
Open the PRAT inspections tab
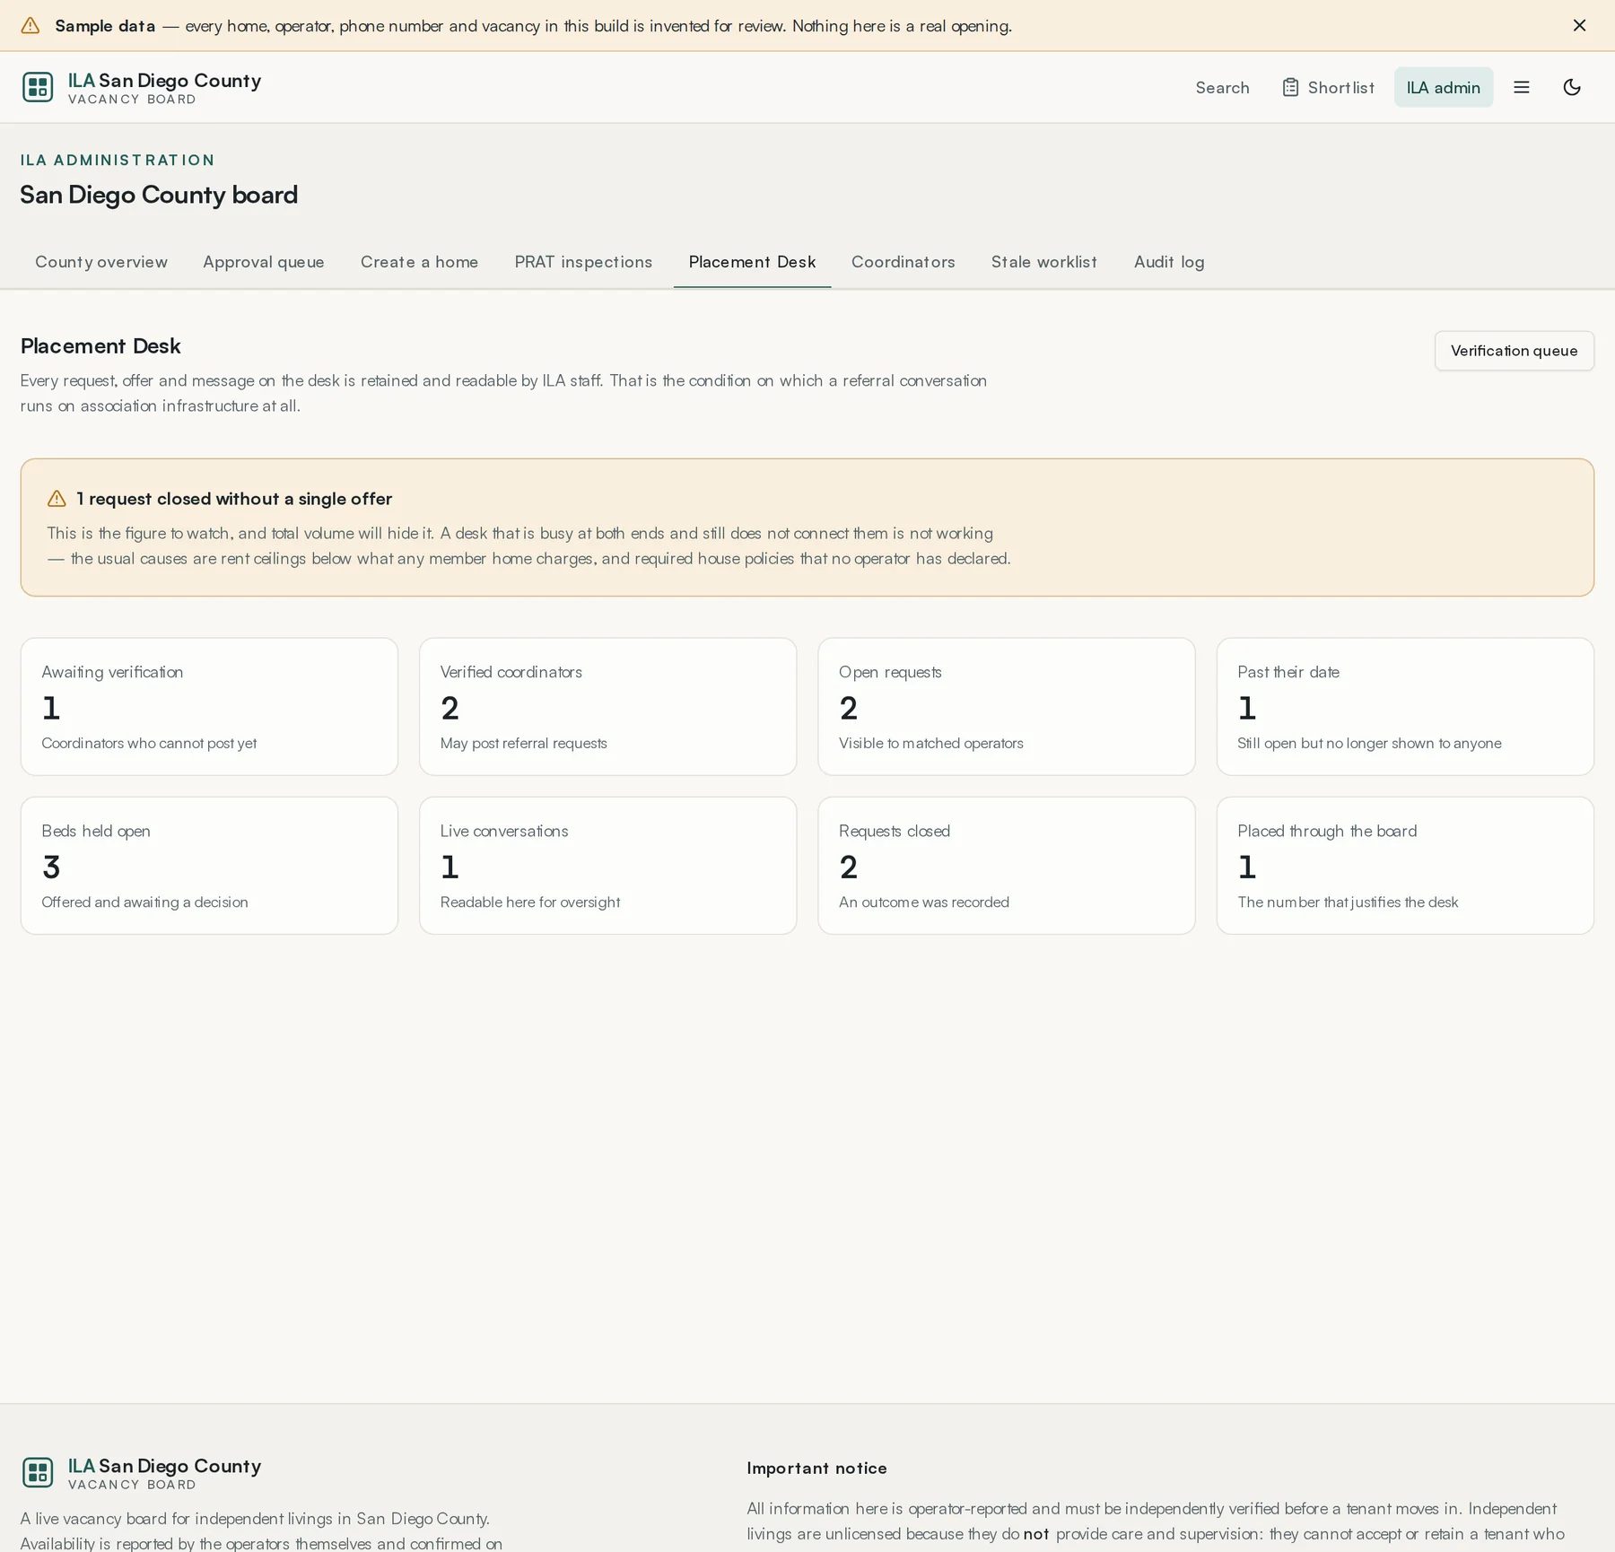[583, 262]
